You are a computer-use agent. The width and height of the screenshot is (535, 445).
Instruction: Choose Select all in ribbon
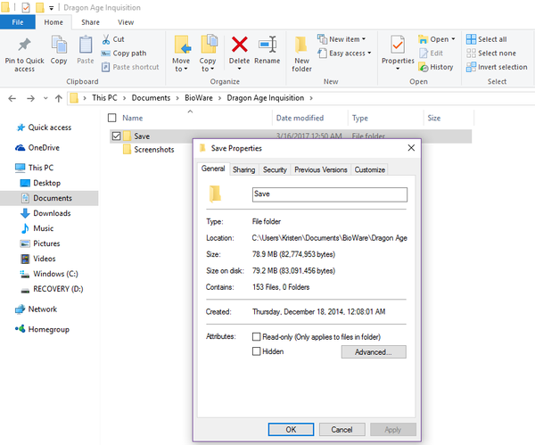click(x=487, y=39)
